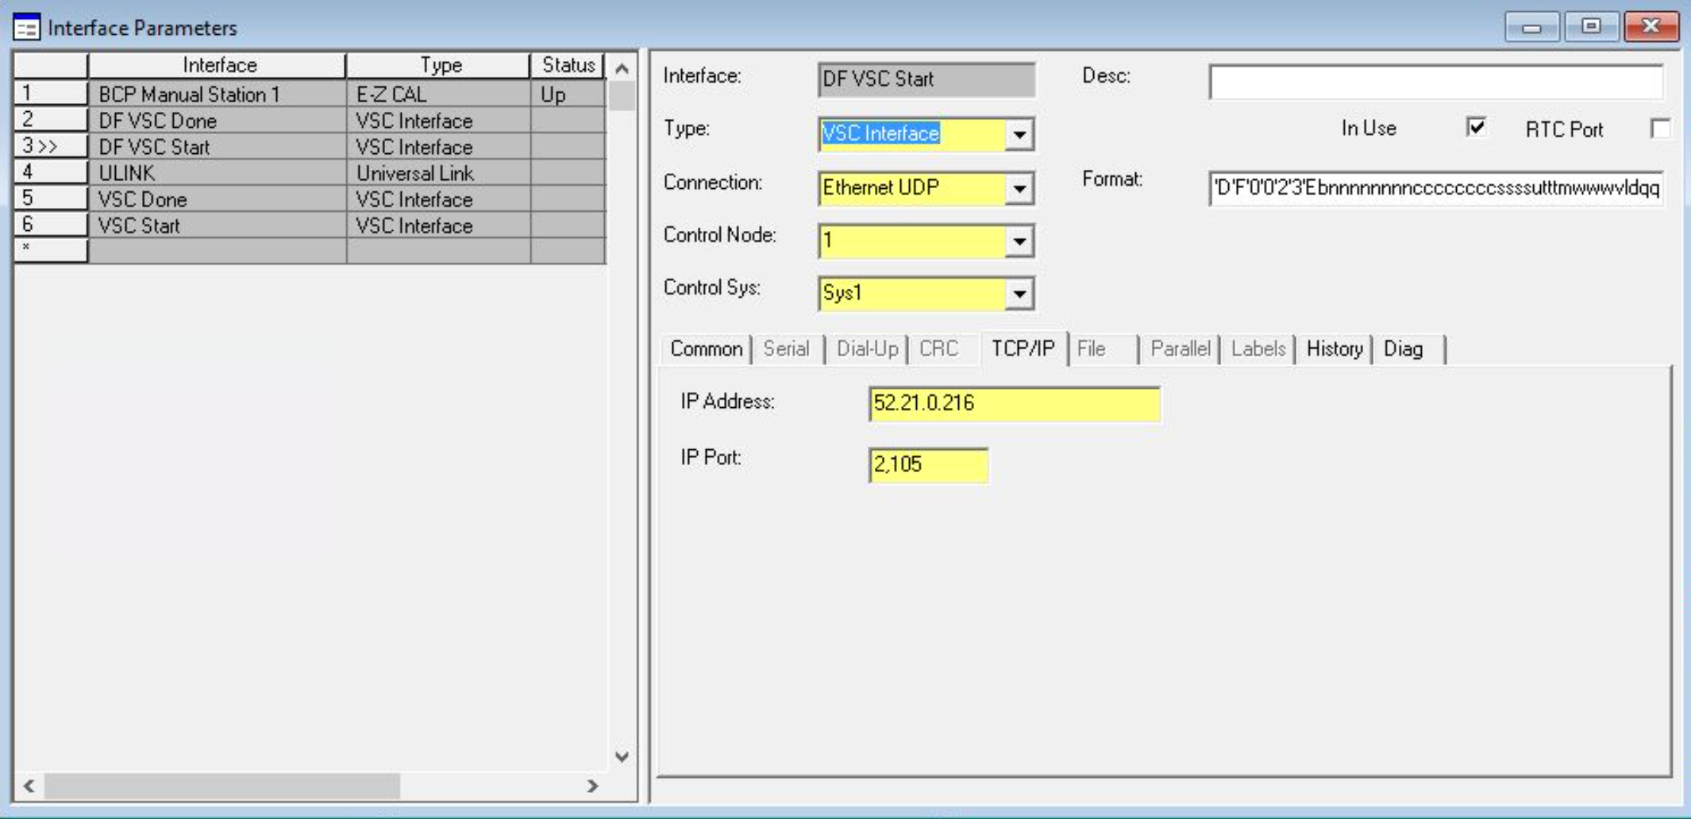Viewport: 1691px width, 819px height.
Task: Select the BCP Manual Station 1 row
Action: 189,94
